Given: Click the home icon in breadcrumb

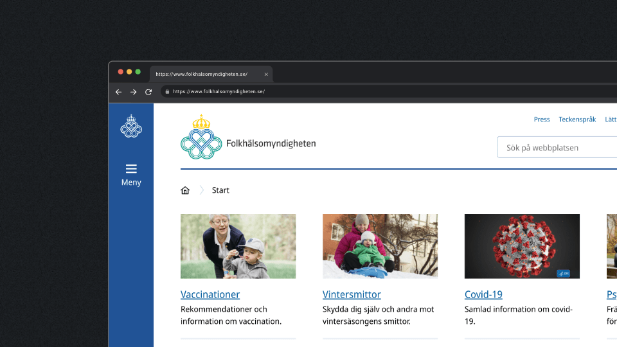Looking at the screenshot, I should 185,190.
